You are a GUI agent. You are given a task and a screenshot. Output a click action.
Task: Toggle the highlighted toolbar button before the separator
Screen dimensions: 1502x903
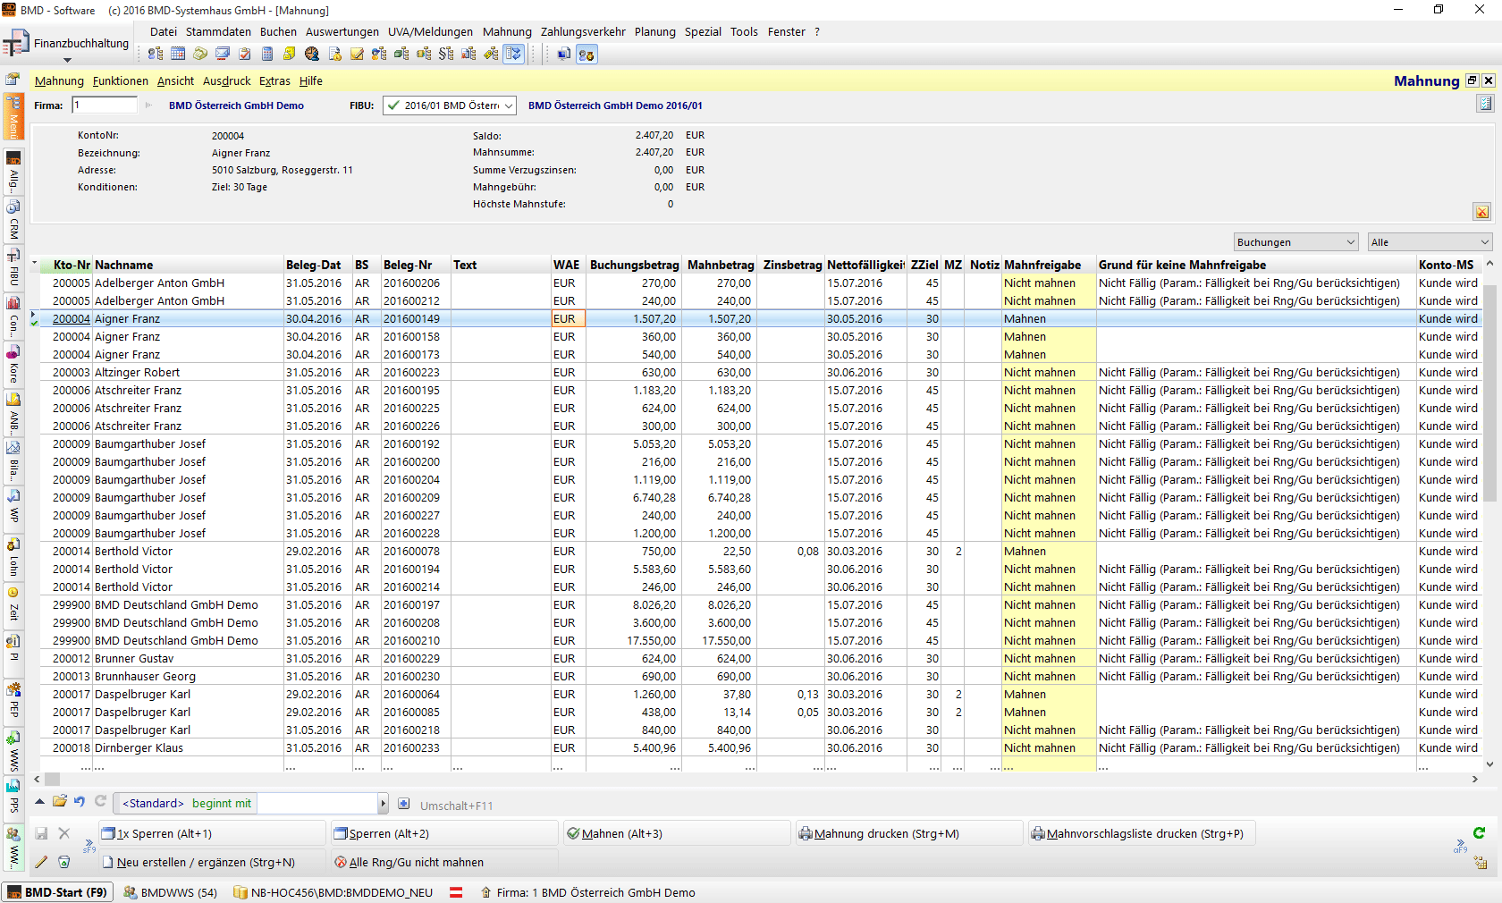point(513,54)
